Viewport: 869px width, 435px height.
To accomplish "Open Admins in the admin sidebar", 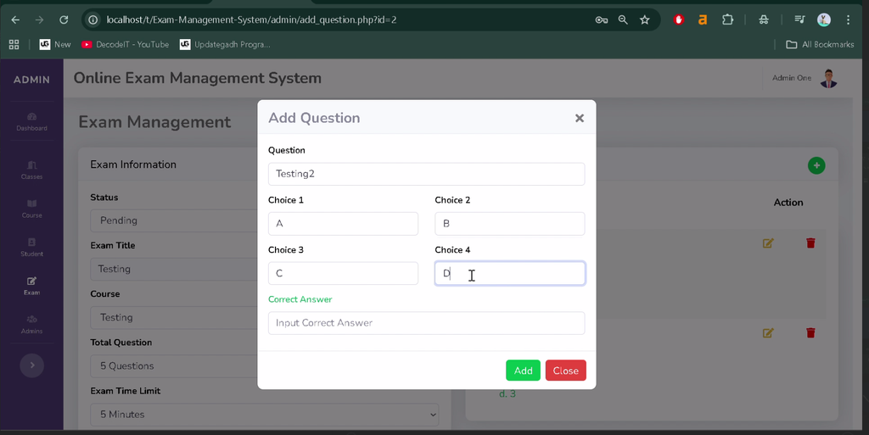I will (31, 324).
